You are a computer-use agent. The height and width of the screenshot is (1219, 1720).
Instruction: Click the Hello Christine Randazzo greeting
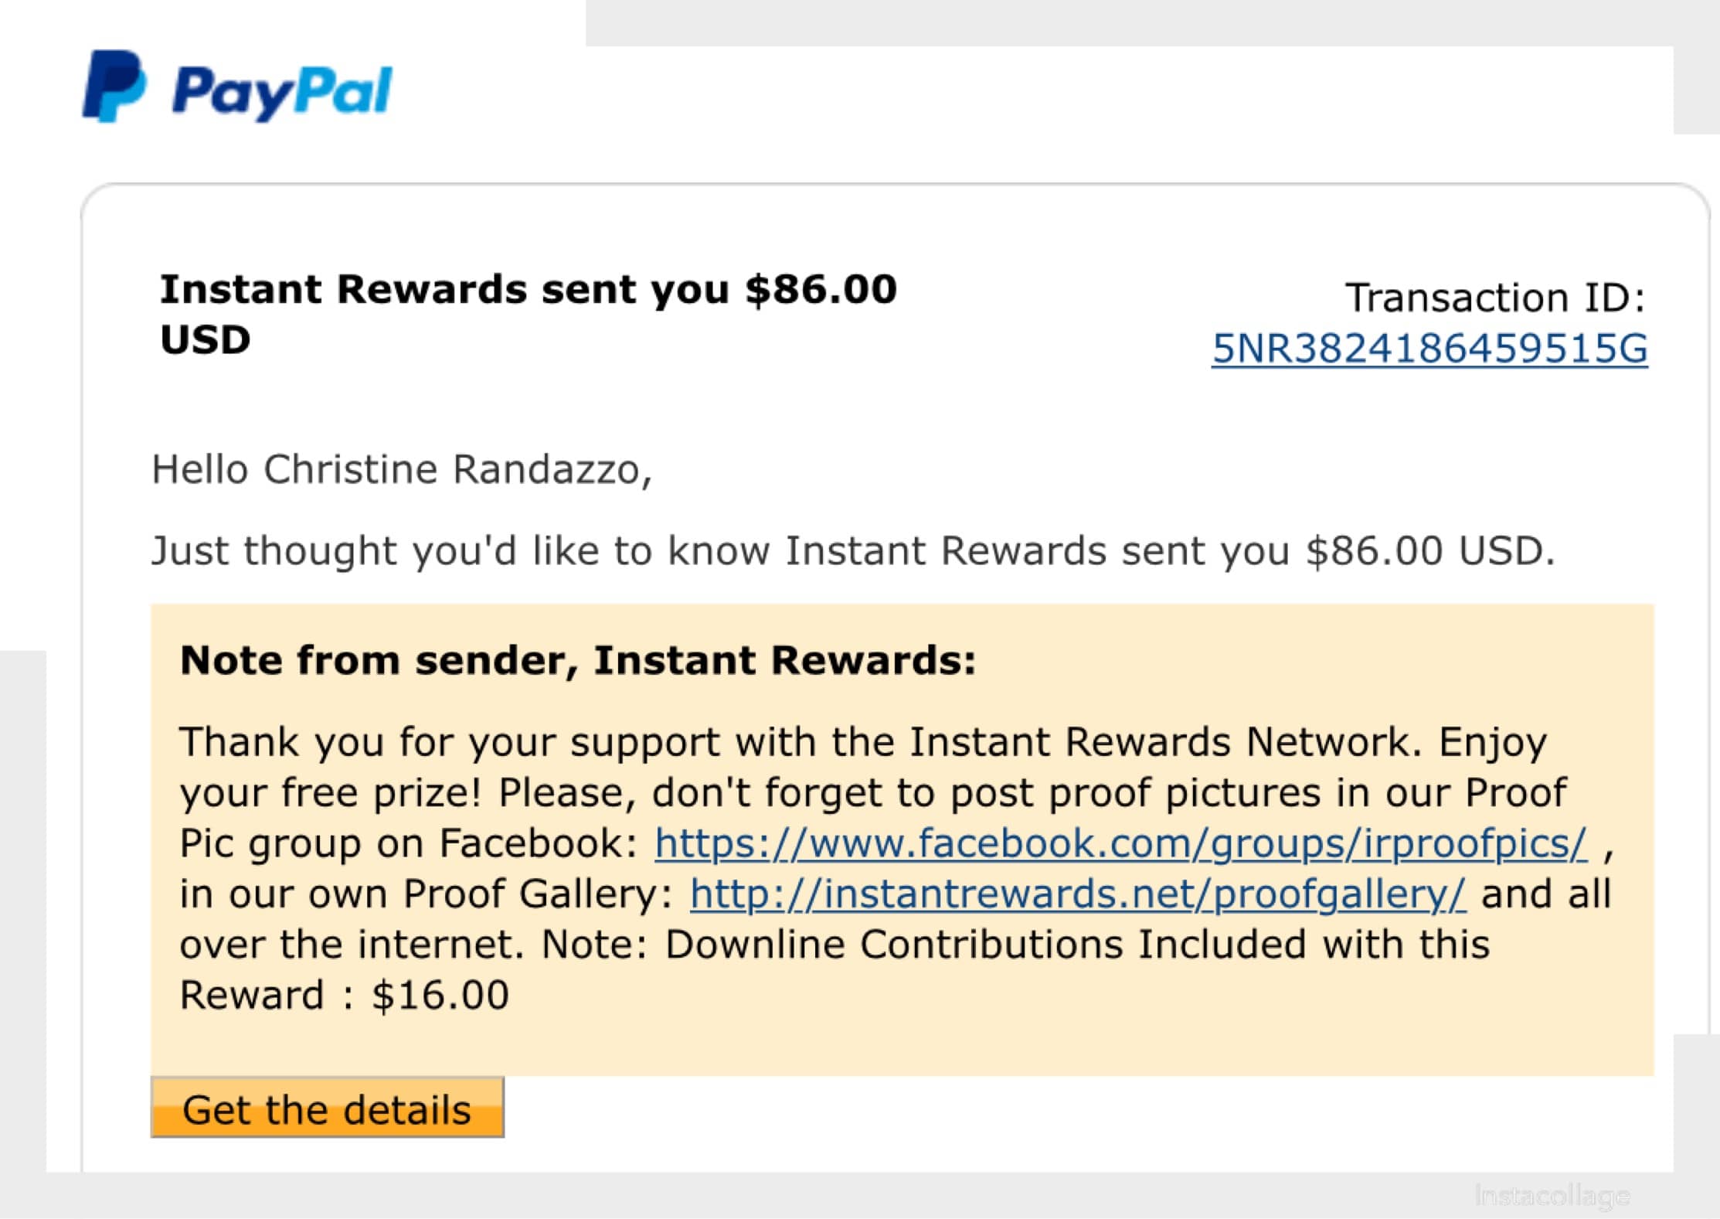click(x=402, y=470)
